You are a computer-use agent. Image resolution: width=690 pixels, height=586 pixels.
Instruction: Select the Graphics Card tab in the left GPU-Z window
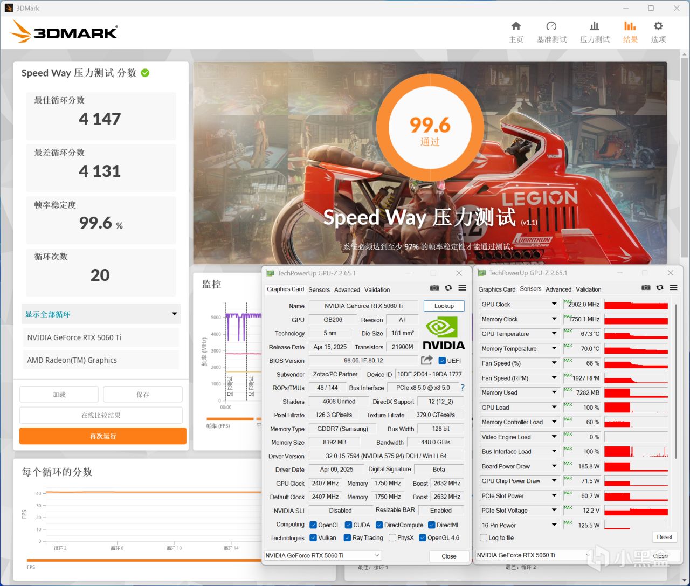[286, 289]
